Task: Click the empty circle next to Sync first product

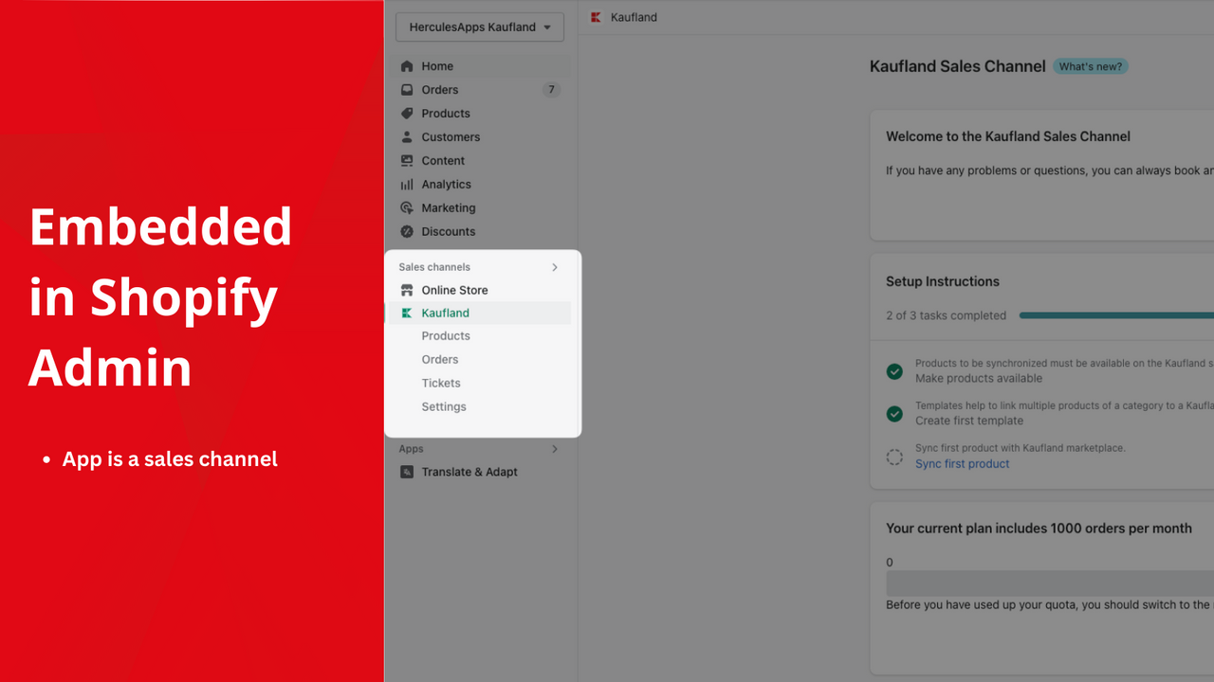Action: 894,457
